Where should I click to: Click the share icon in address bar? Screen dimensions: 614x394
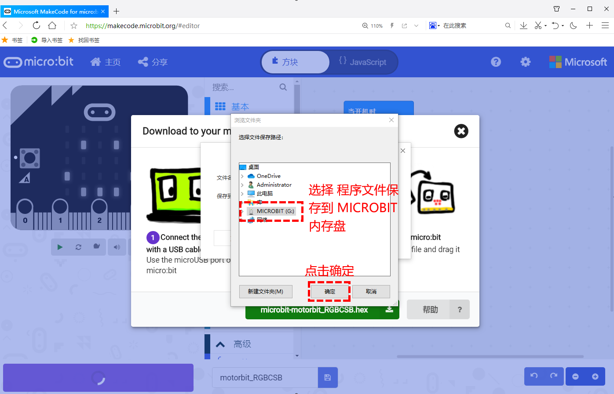[404, 25]
